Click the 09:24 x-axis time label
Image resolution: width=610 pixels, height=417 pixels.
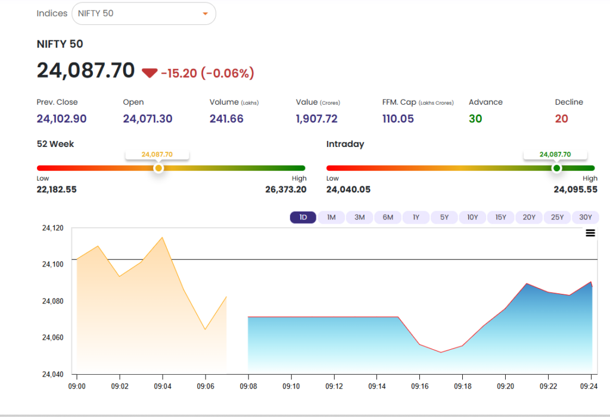(x=589, y=386)
